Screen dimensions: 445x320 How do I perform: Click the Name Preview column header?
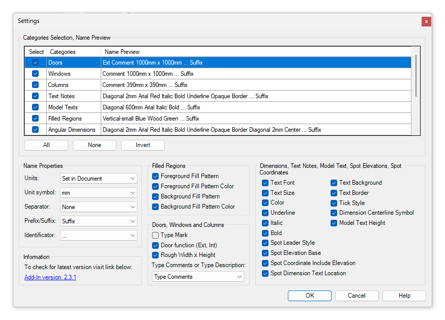pos(254,52)
